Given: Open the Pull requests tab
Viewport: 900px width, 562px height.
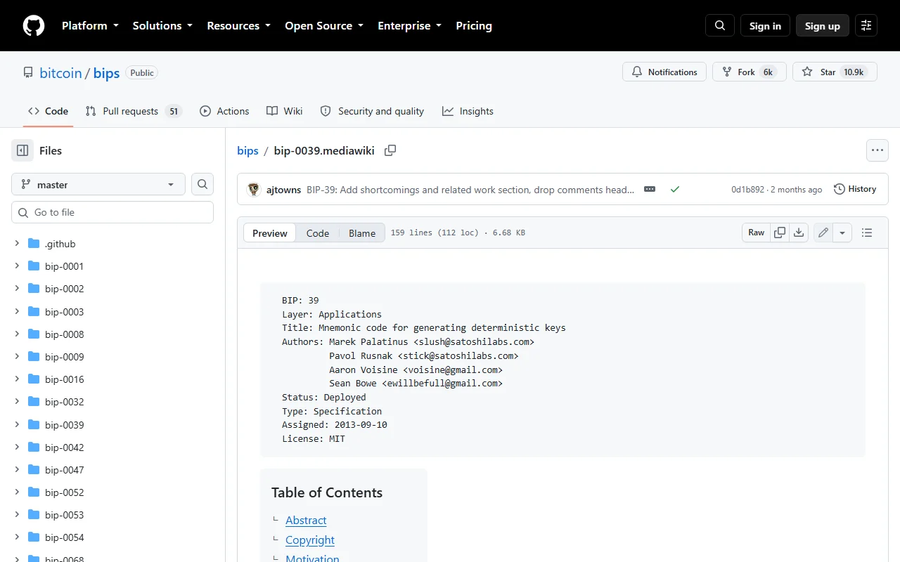Looking at the screenshot, I should click(x=134, y=111).
